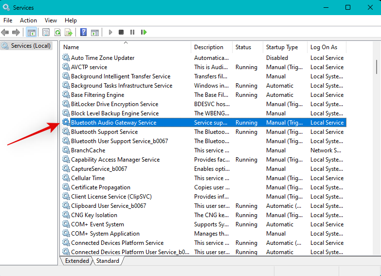Click Running status of AVCTP service

click(x=246, y=67)
